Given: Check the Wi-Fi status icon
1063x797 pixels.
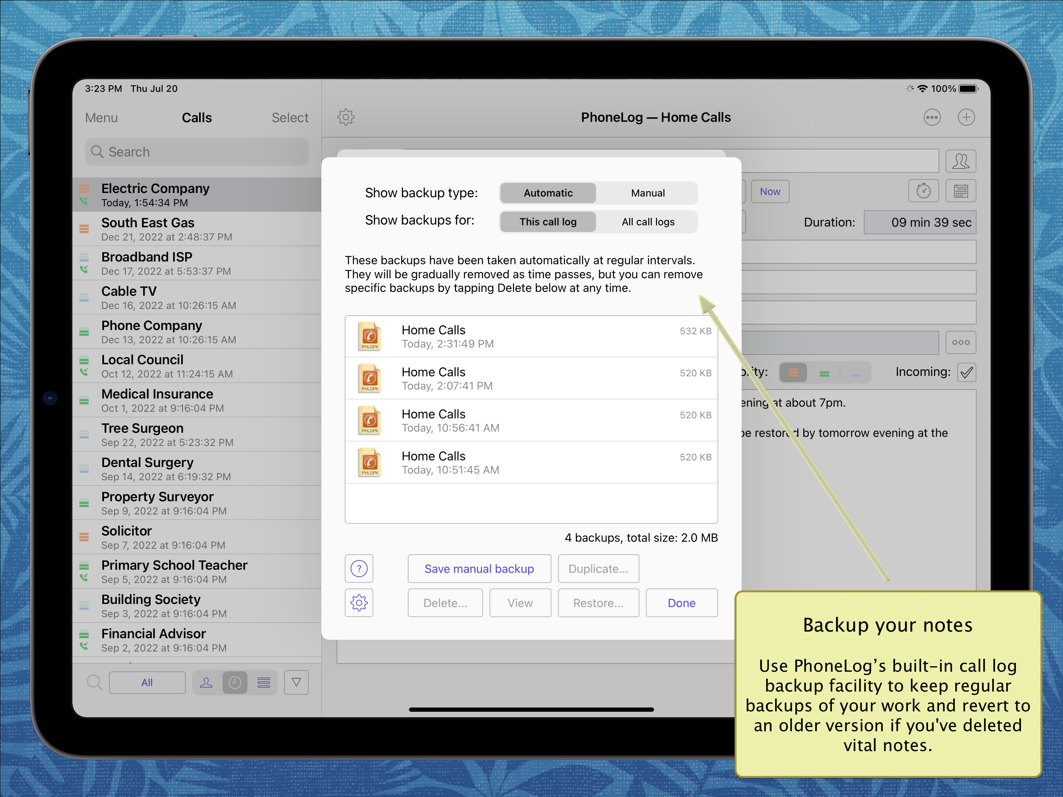Looking at the screenshot, I should tap(922, 89).
